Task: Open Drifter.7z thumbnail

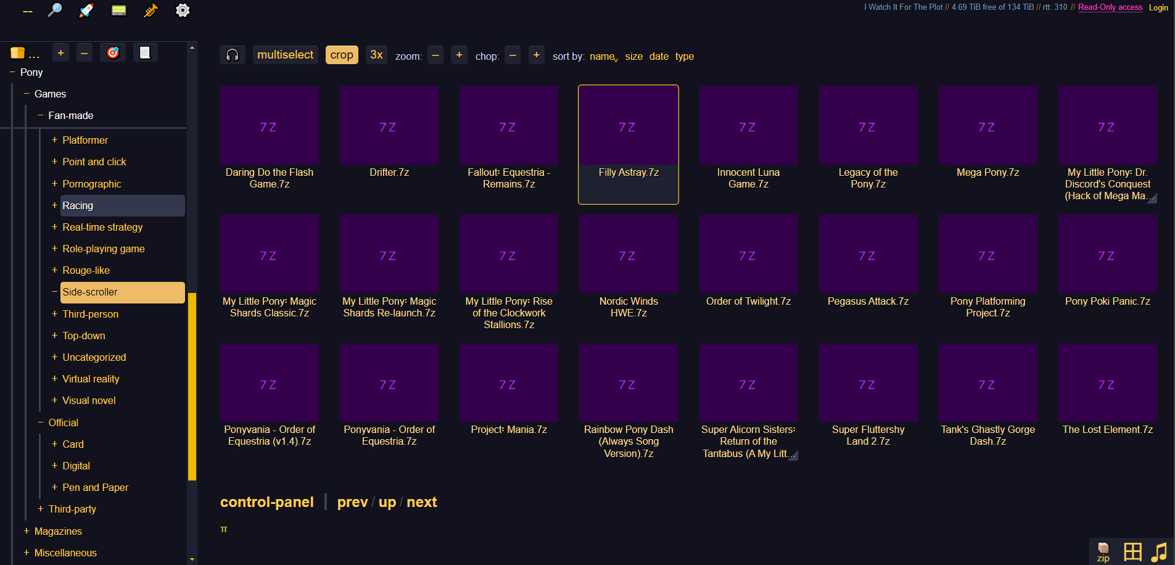Action: click(x=389, y=125)
